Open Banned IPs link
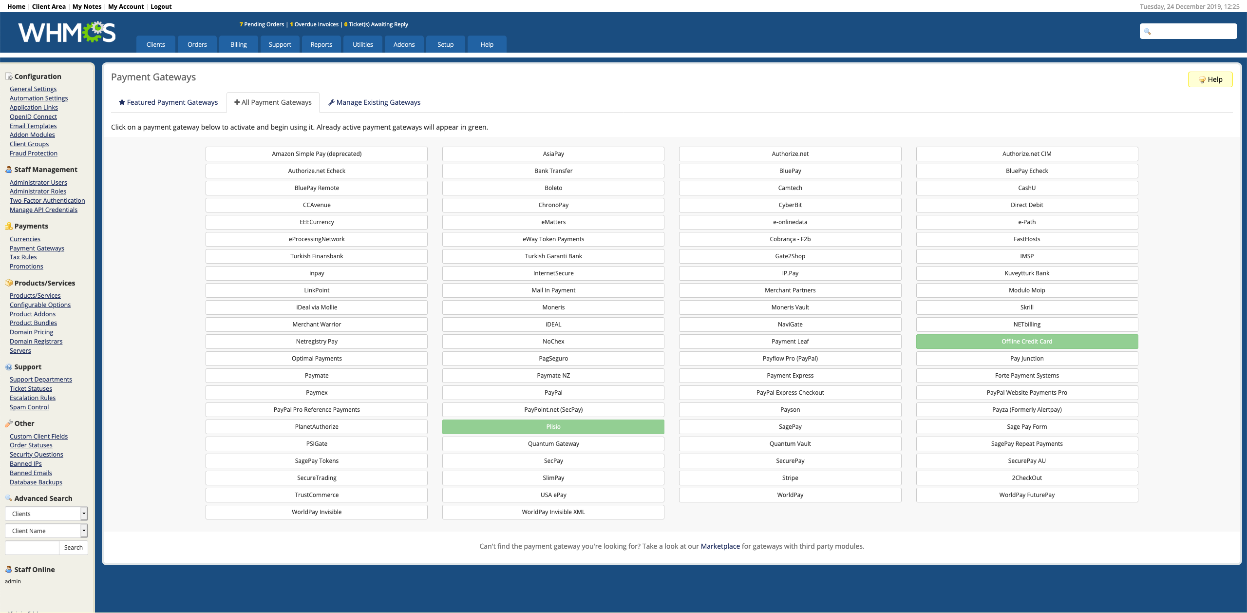Viewport: 1247px width, 613px height. (26, 463)
